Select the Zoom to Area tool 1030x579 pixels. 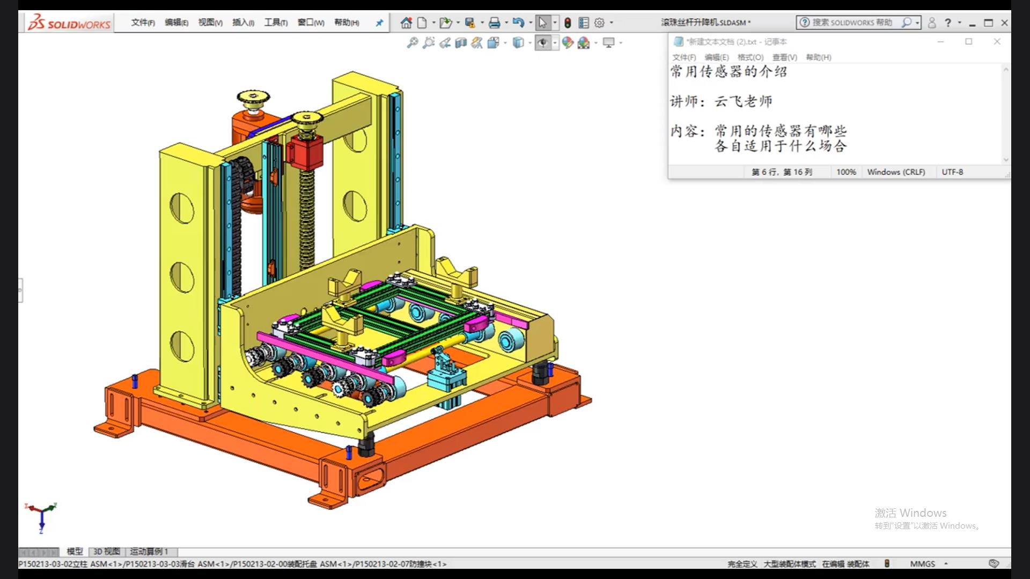click(x=428, y=43)
